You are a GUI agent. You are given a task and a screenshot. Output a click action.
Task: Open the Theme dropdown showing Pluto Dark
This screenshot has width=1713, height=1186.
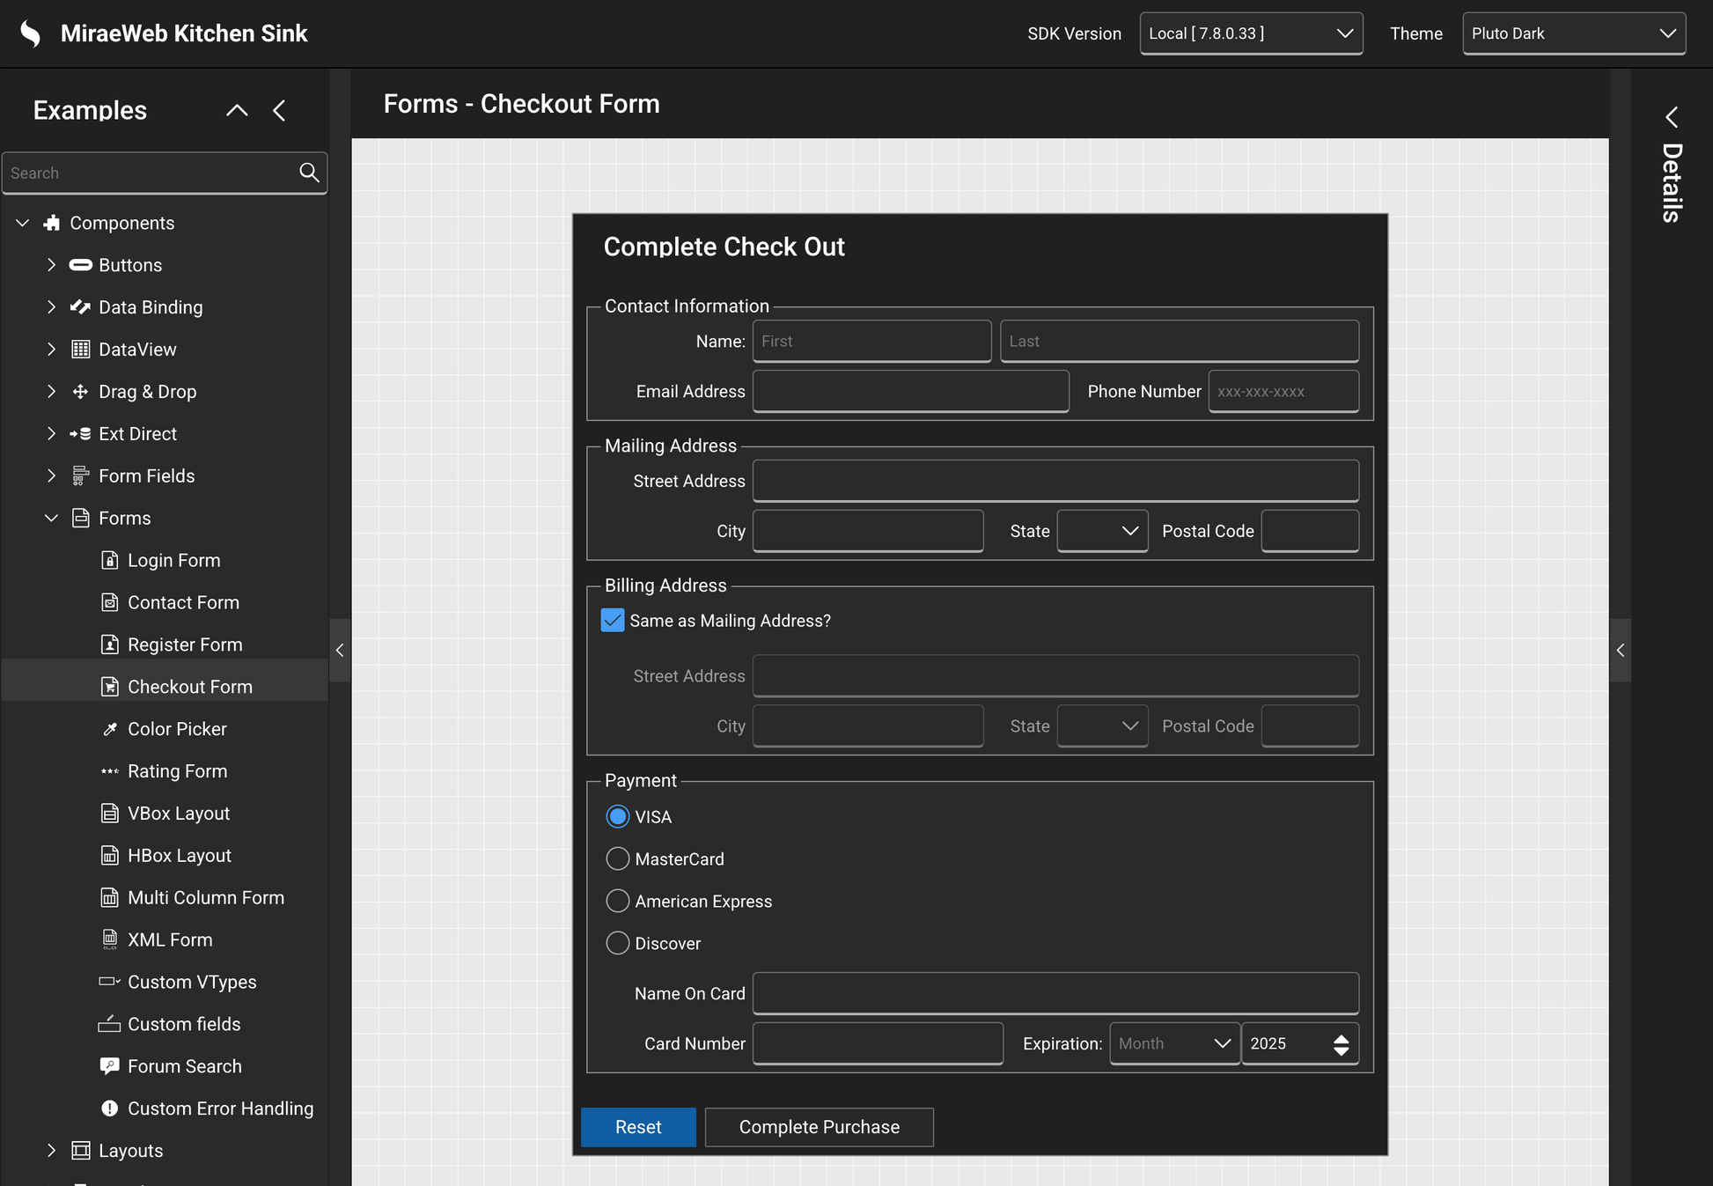pos(1572,33)
